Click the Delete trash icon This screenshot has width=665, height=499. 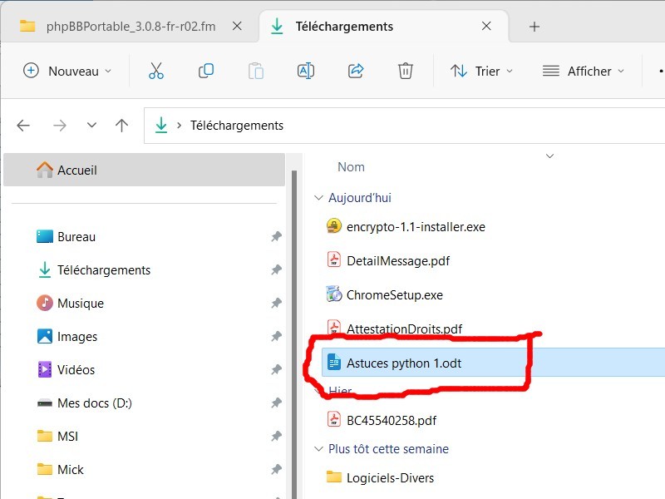tap(405, 71)
